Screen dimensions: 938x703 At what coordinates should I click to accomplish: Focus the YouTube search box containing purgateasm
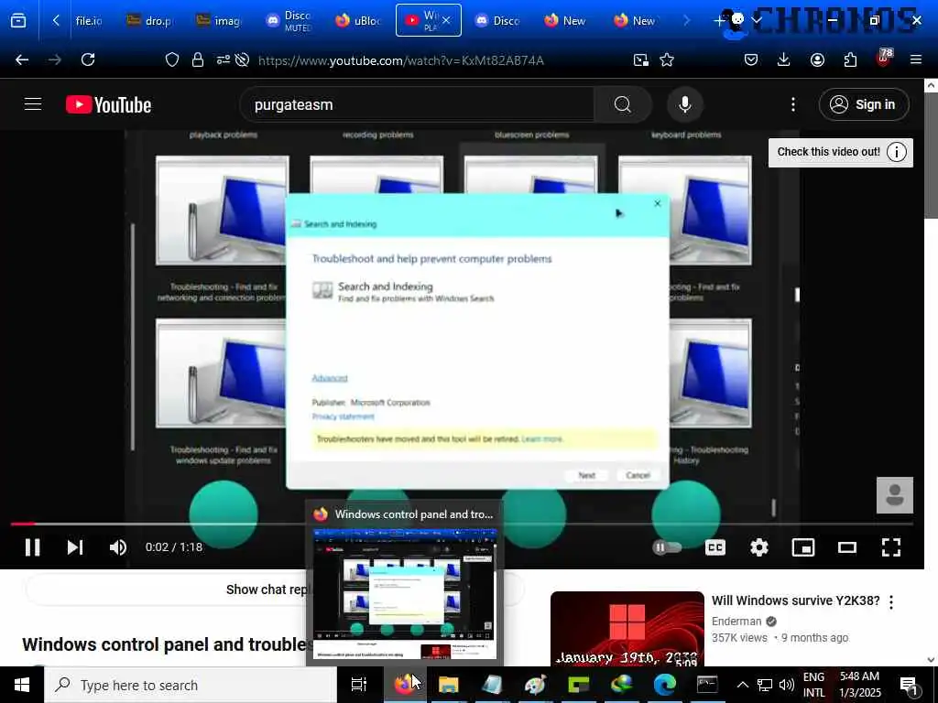click(417, 104)
